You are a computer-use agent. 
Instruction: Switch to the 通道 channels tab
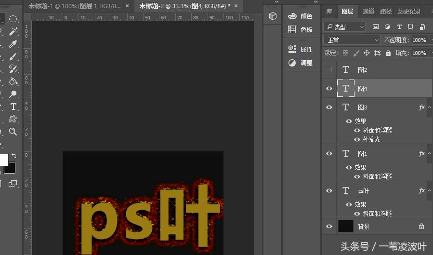click(x=368, y=11)
